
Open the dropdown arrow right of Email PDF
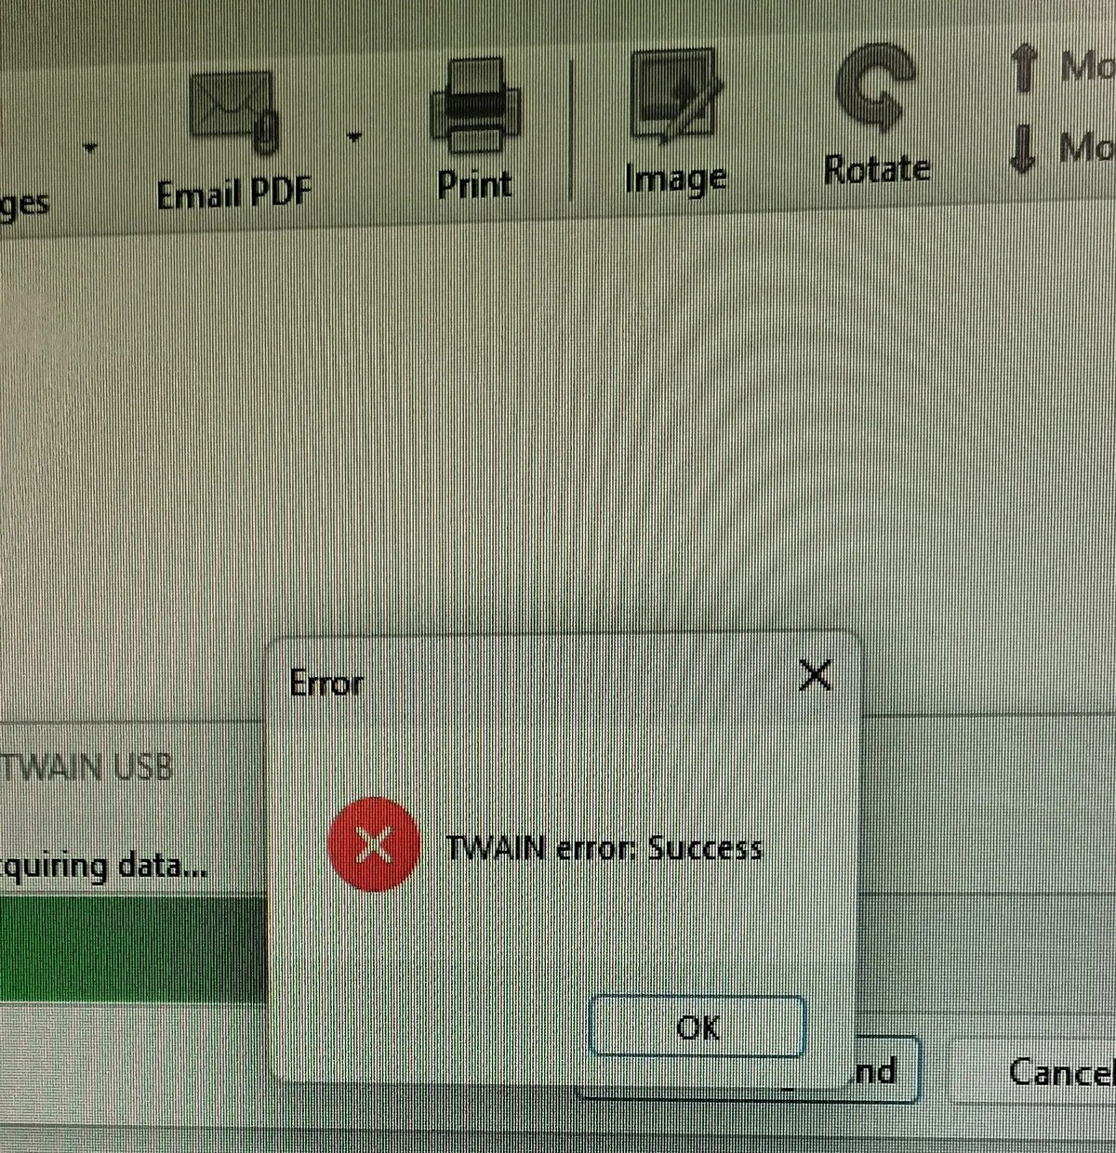pyautogui.click(x=353, y=138)
